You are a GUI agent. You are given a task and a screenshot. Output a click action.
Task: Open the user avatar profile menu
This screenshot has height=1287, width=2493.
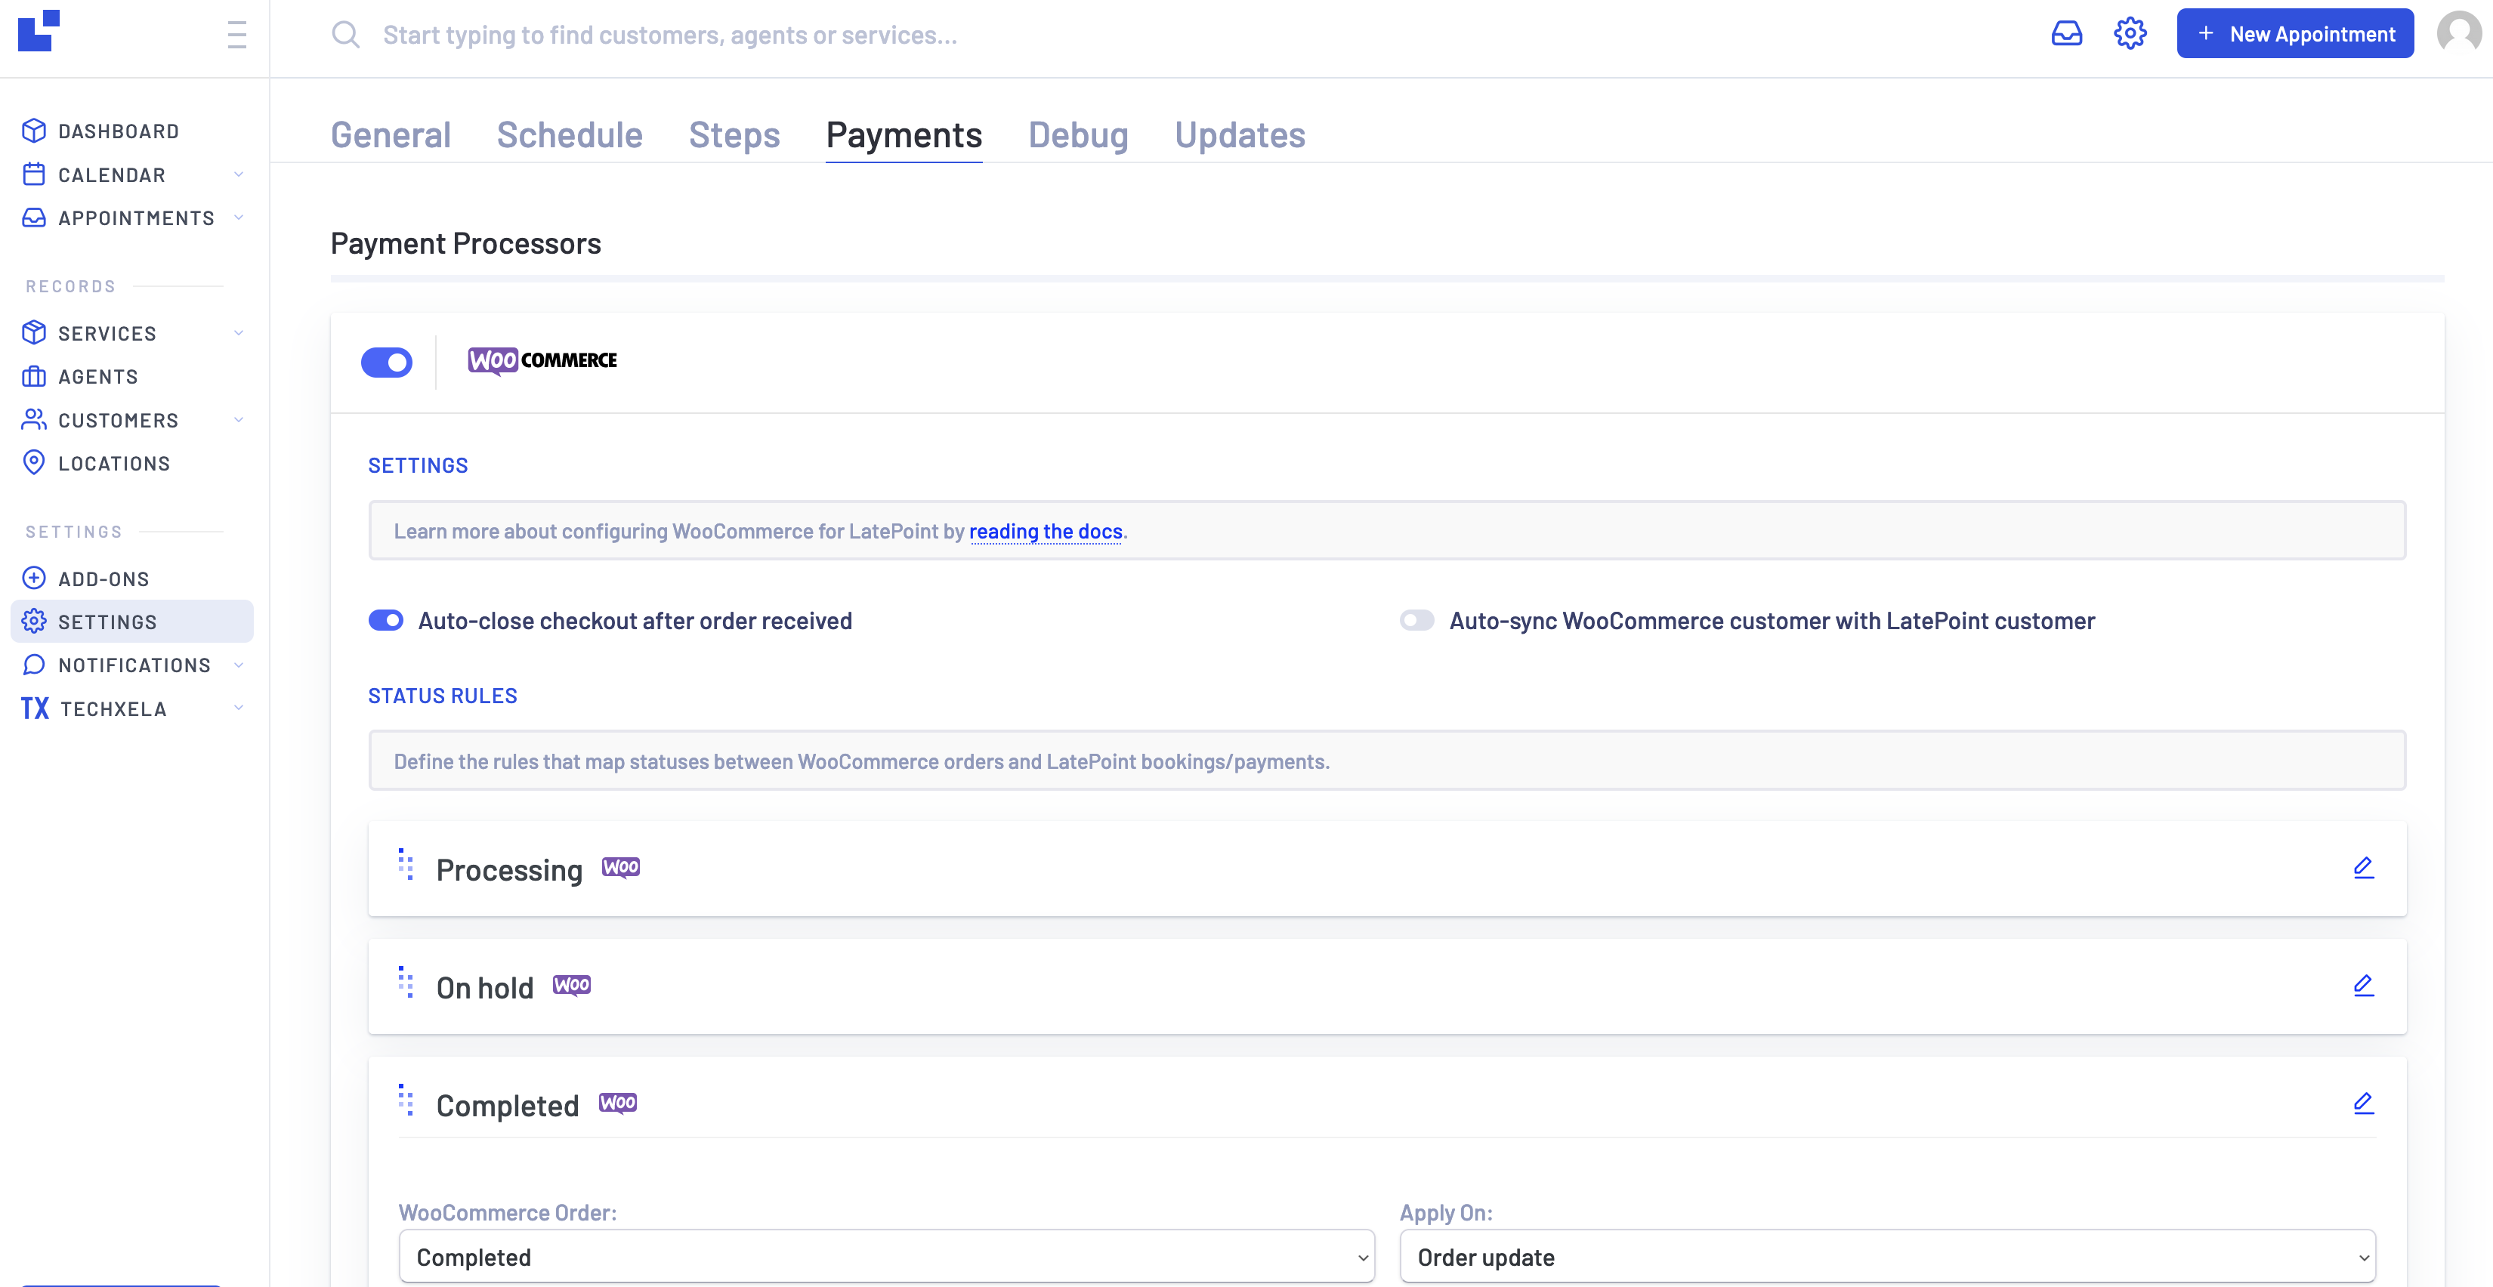click(2459, 33)
